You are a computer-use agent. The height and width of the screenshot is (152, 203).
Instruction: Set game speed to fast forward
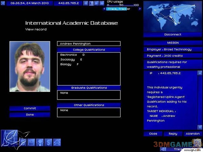96,3
